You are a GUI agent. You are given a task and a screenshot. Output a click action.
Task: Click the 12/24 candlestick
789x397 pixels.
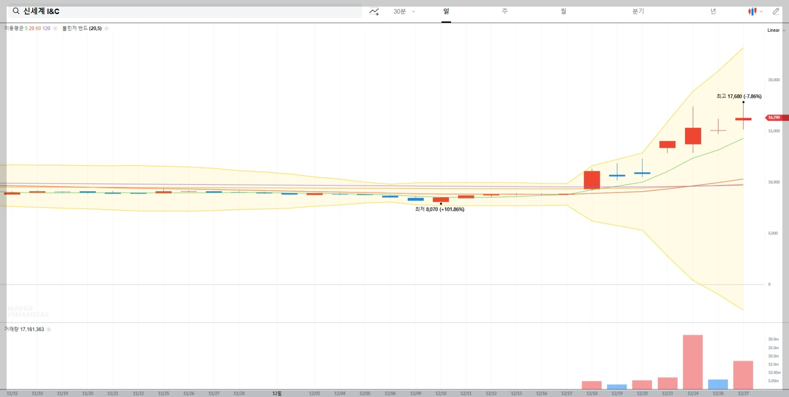693,136
